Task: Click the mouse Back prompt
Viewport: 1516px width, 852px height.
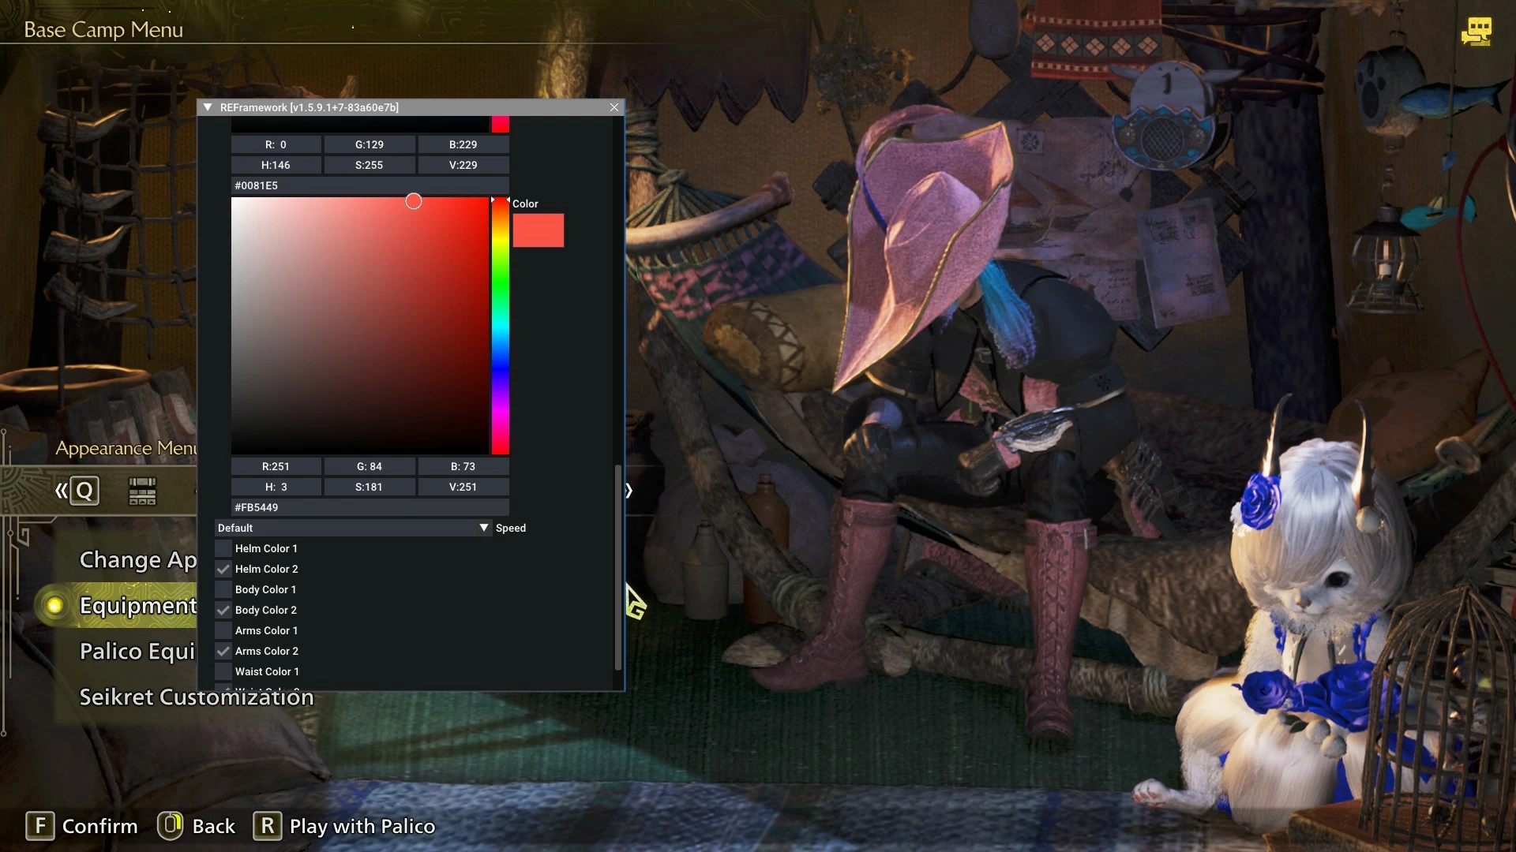Action: 197,826
